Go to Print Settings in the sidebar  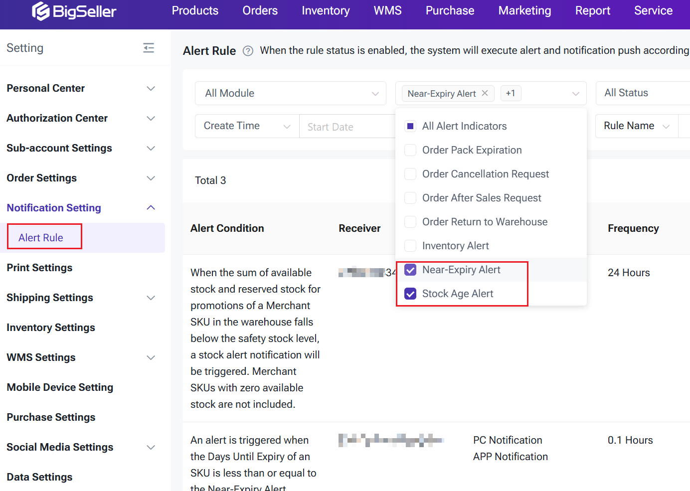39,268
